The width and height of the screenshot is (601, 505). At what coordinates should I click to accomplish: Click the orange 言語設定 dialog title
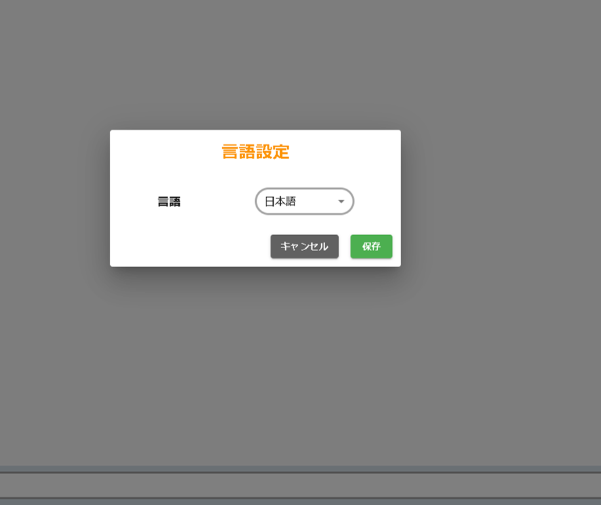coord(255,152)
